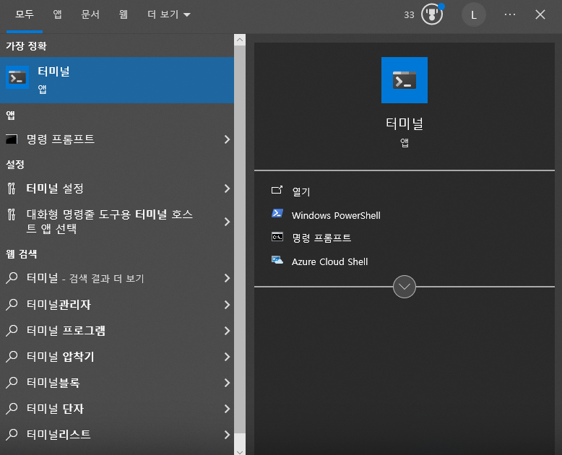
Task: Click 열기 to launch Terminal
Action: pyautogui.click(x=301, y=191)
